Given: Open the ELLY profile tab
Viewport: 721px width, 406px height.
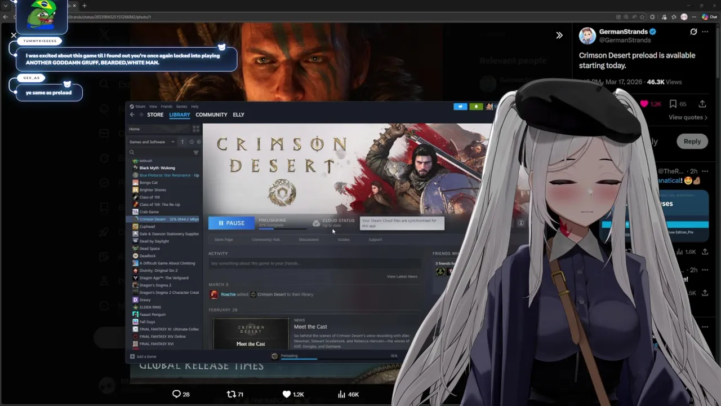Looking at the screenshot, I should (x=238, y=114).
